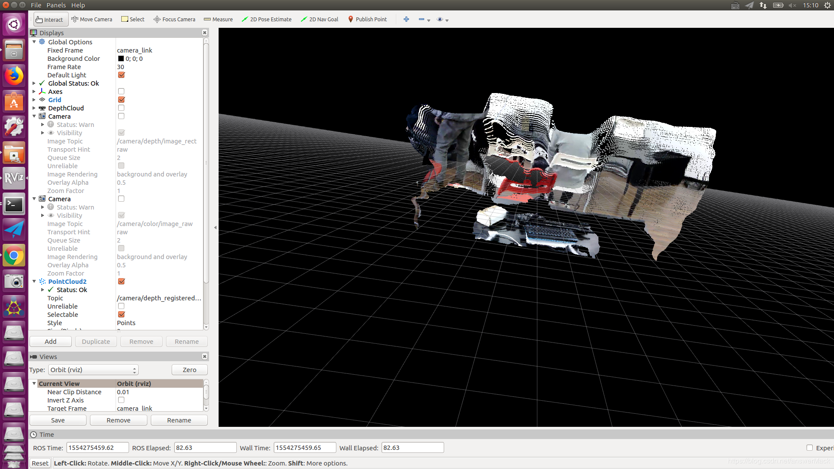Click the Fixed Frame camera_link value
The width and height of the screenshot is (834, 469).
(135, 50)
